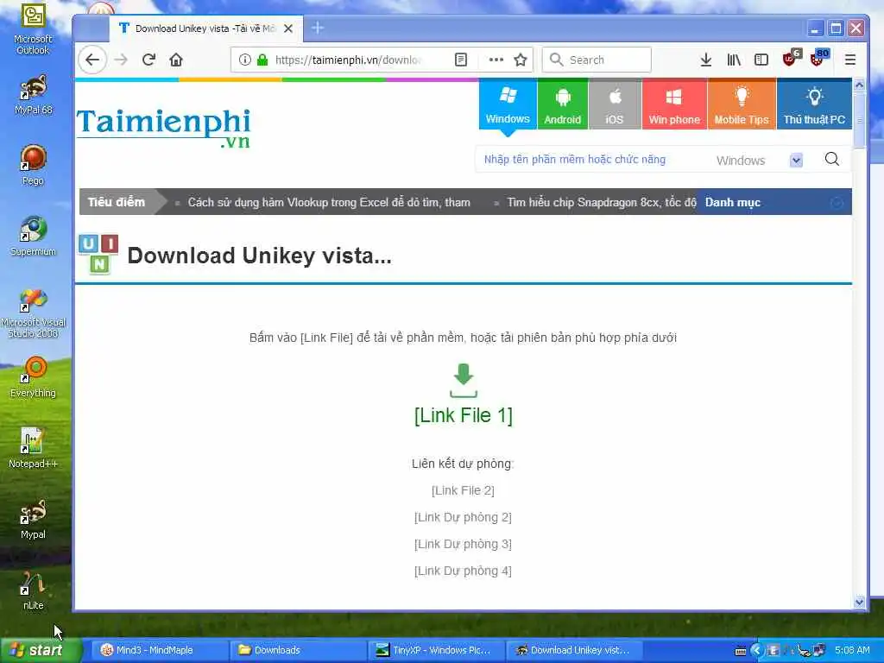Viewport: 884px width, 663px height.
Task: Click the Unikey application icon
Action: click(98, 255)
